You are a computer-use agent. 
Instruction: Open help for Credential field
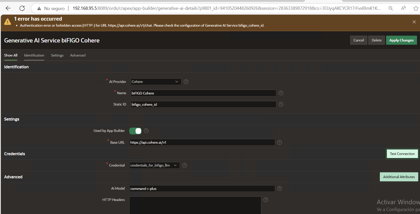[x=185, y=165]
